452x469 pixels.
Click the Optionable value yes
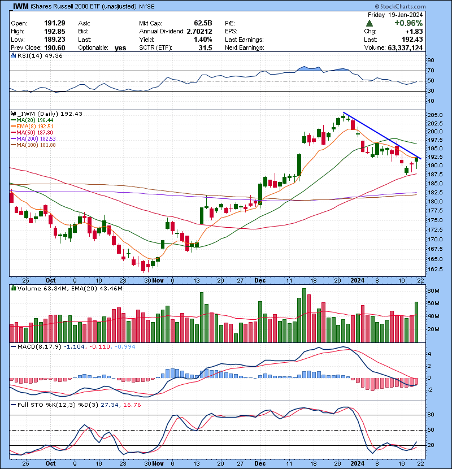tap(120, 48)
